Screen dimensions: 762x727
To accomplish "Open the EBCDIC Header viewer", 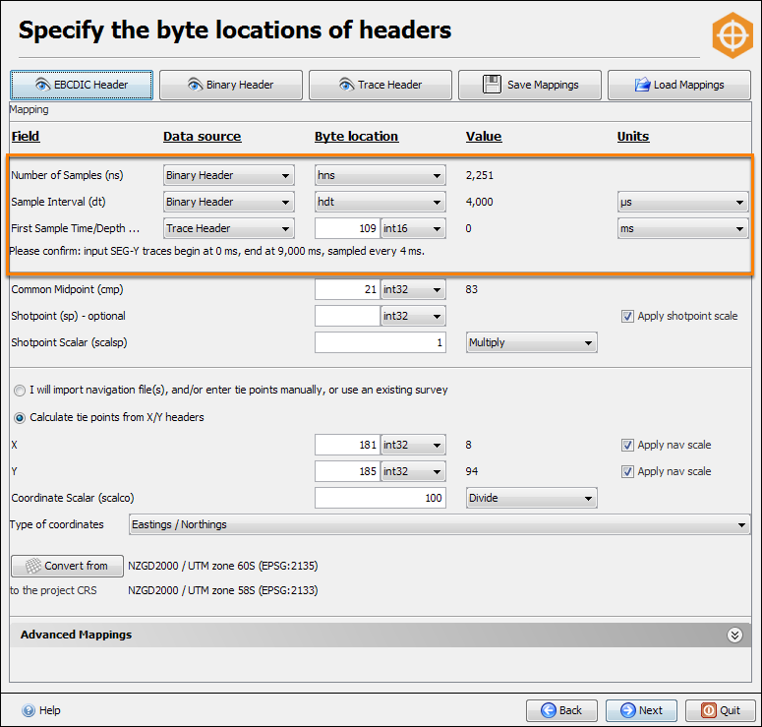I will click(82, 86).
